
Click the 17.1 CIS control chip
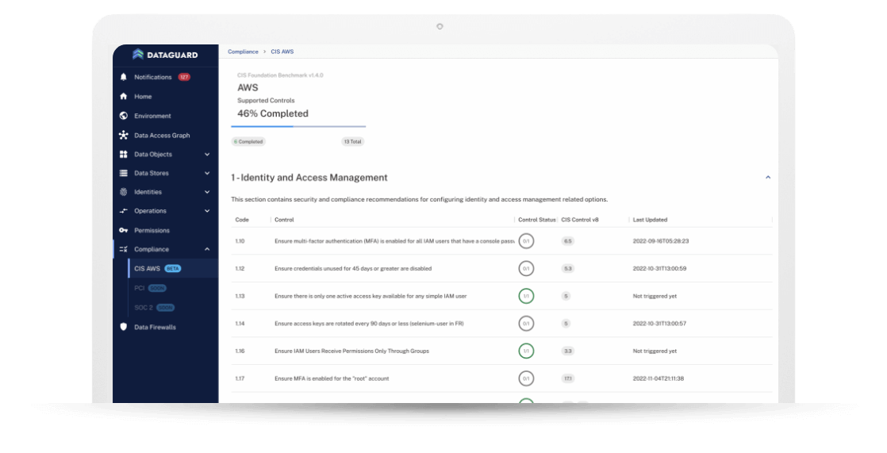pos(567,378)
